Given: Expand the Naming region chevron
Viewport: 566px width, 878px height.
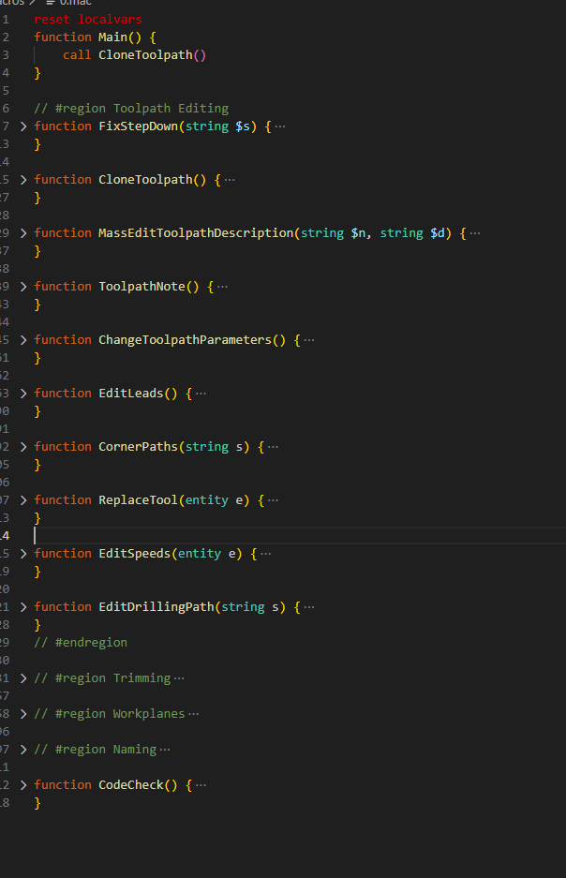Looking at the screenshot, I should click(23, 749).
